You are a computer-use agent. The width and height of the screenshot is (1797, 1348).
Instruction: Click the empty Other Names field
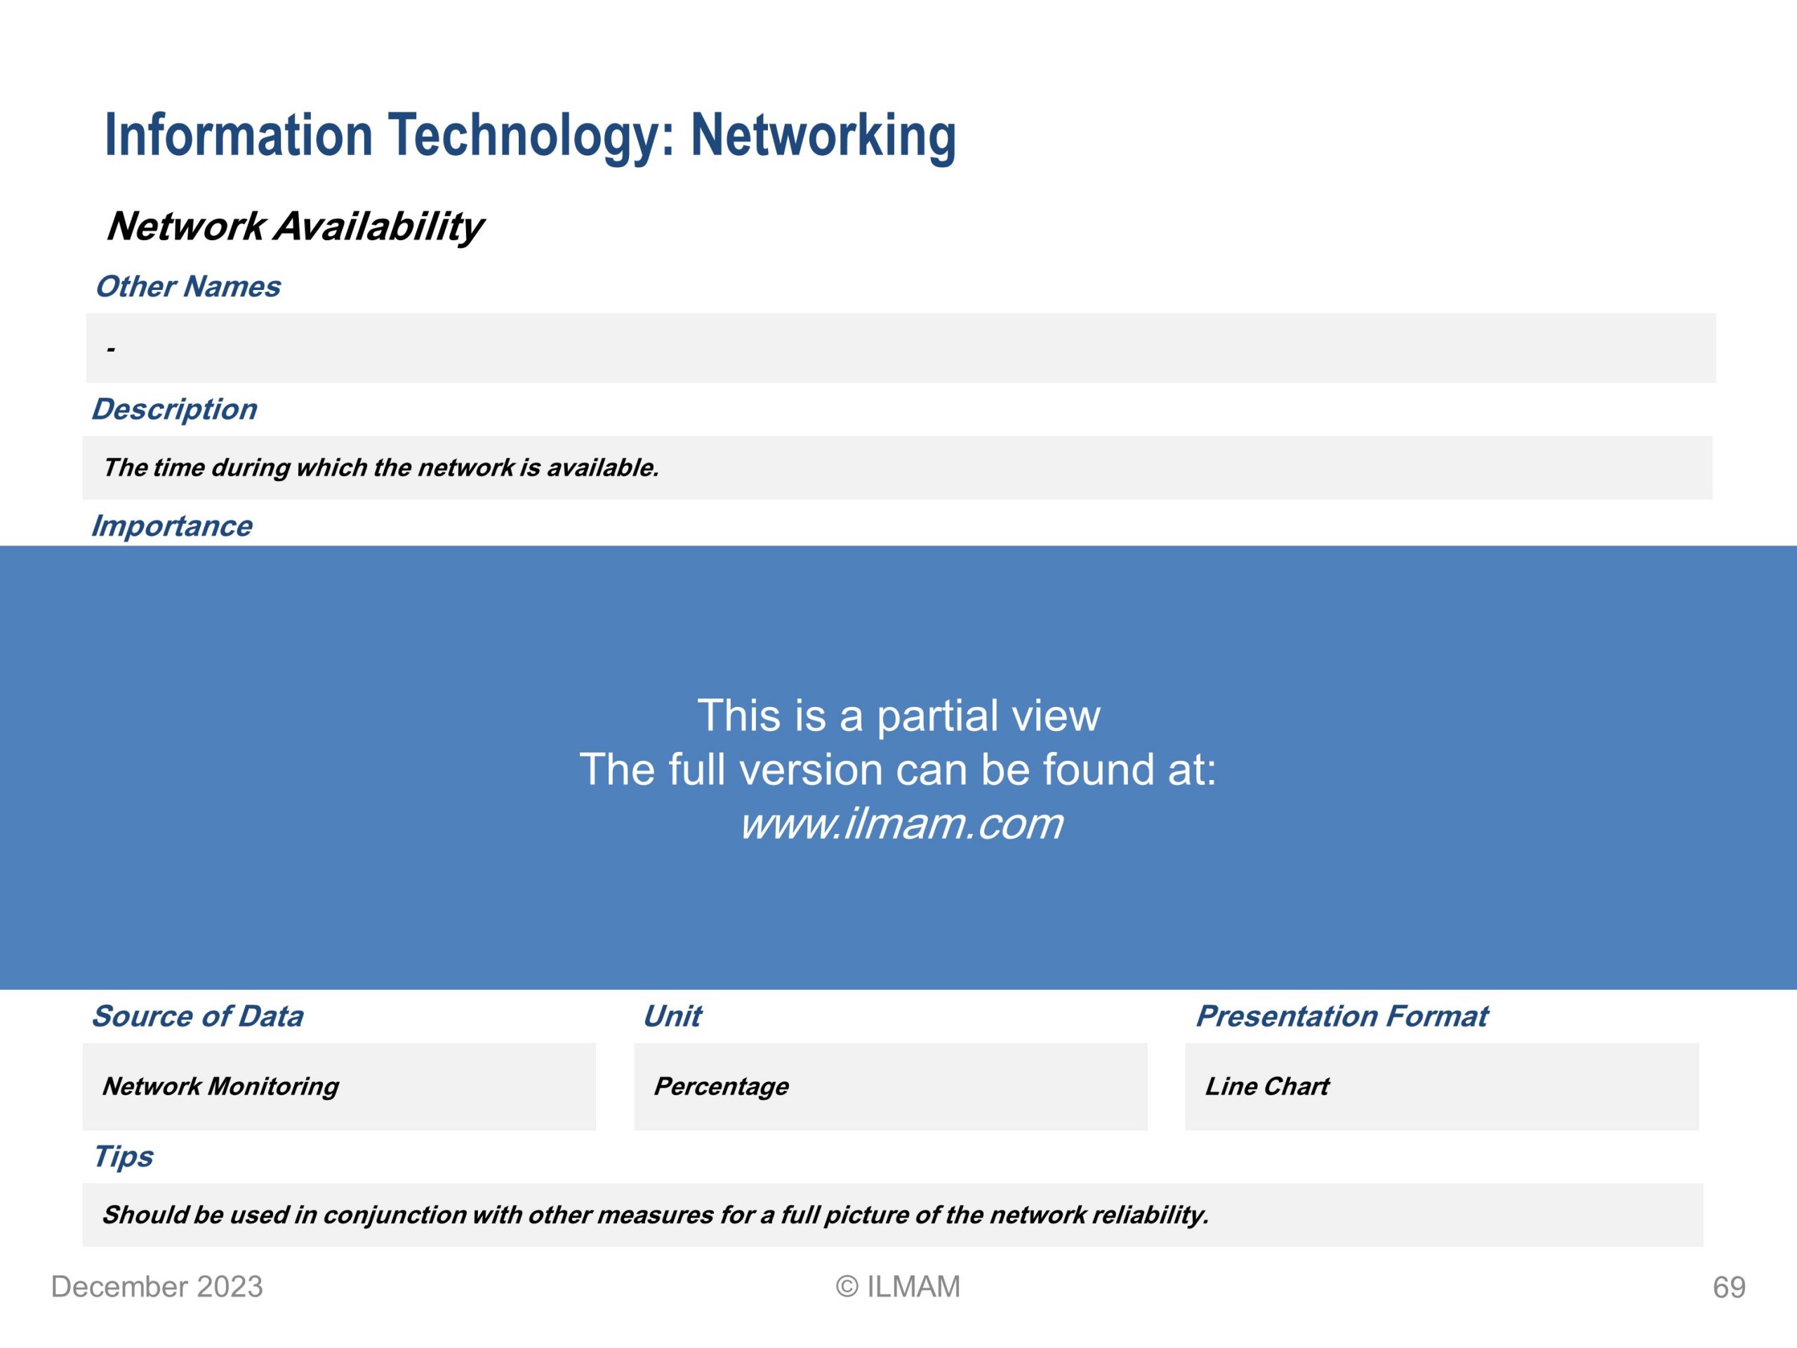pyautogui.click(x=901, y=348)
